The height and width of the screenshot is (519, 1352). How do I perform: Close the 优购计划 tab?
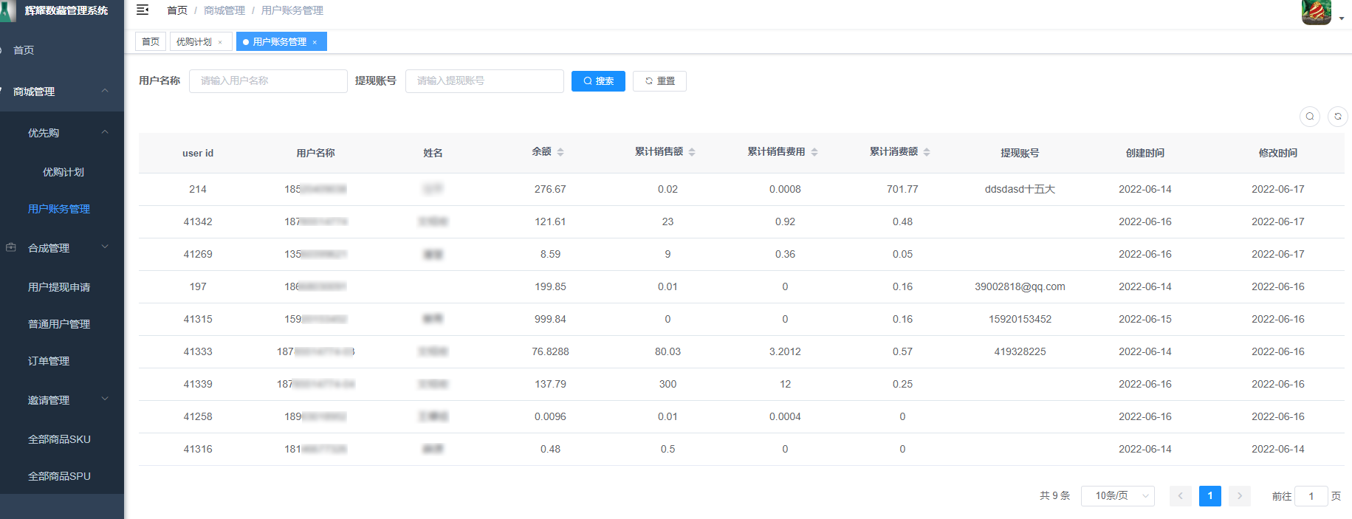220,42
